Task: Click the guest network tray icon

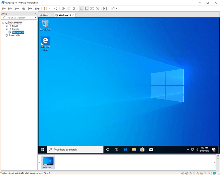Action: pyautogui.click(x=192, y=150)
